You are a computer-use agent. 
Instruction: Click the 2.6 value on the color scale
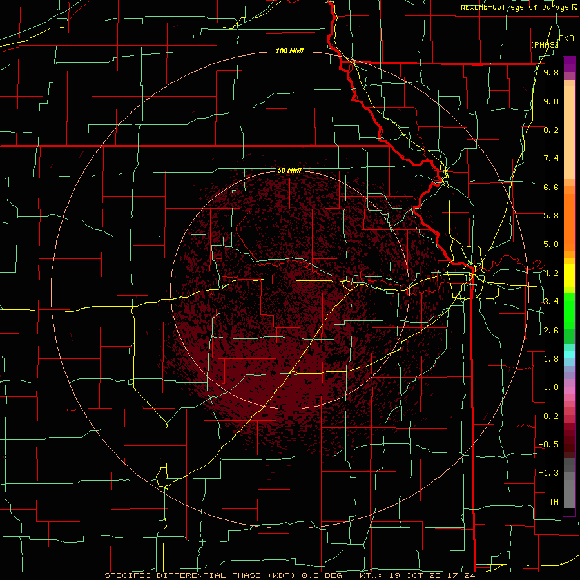click(551, 331)
